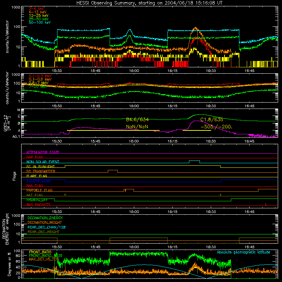Select the GAP_FLAG label
This screenshot has height=282, width=282.
tap(35, 157)
